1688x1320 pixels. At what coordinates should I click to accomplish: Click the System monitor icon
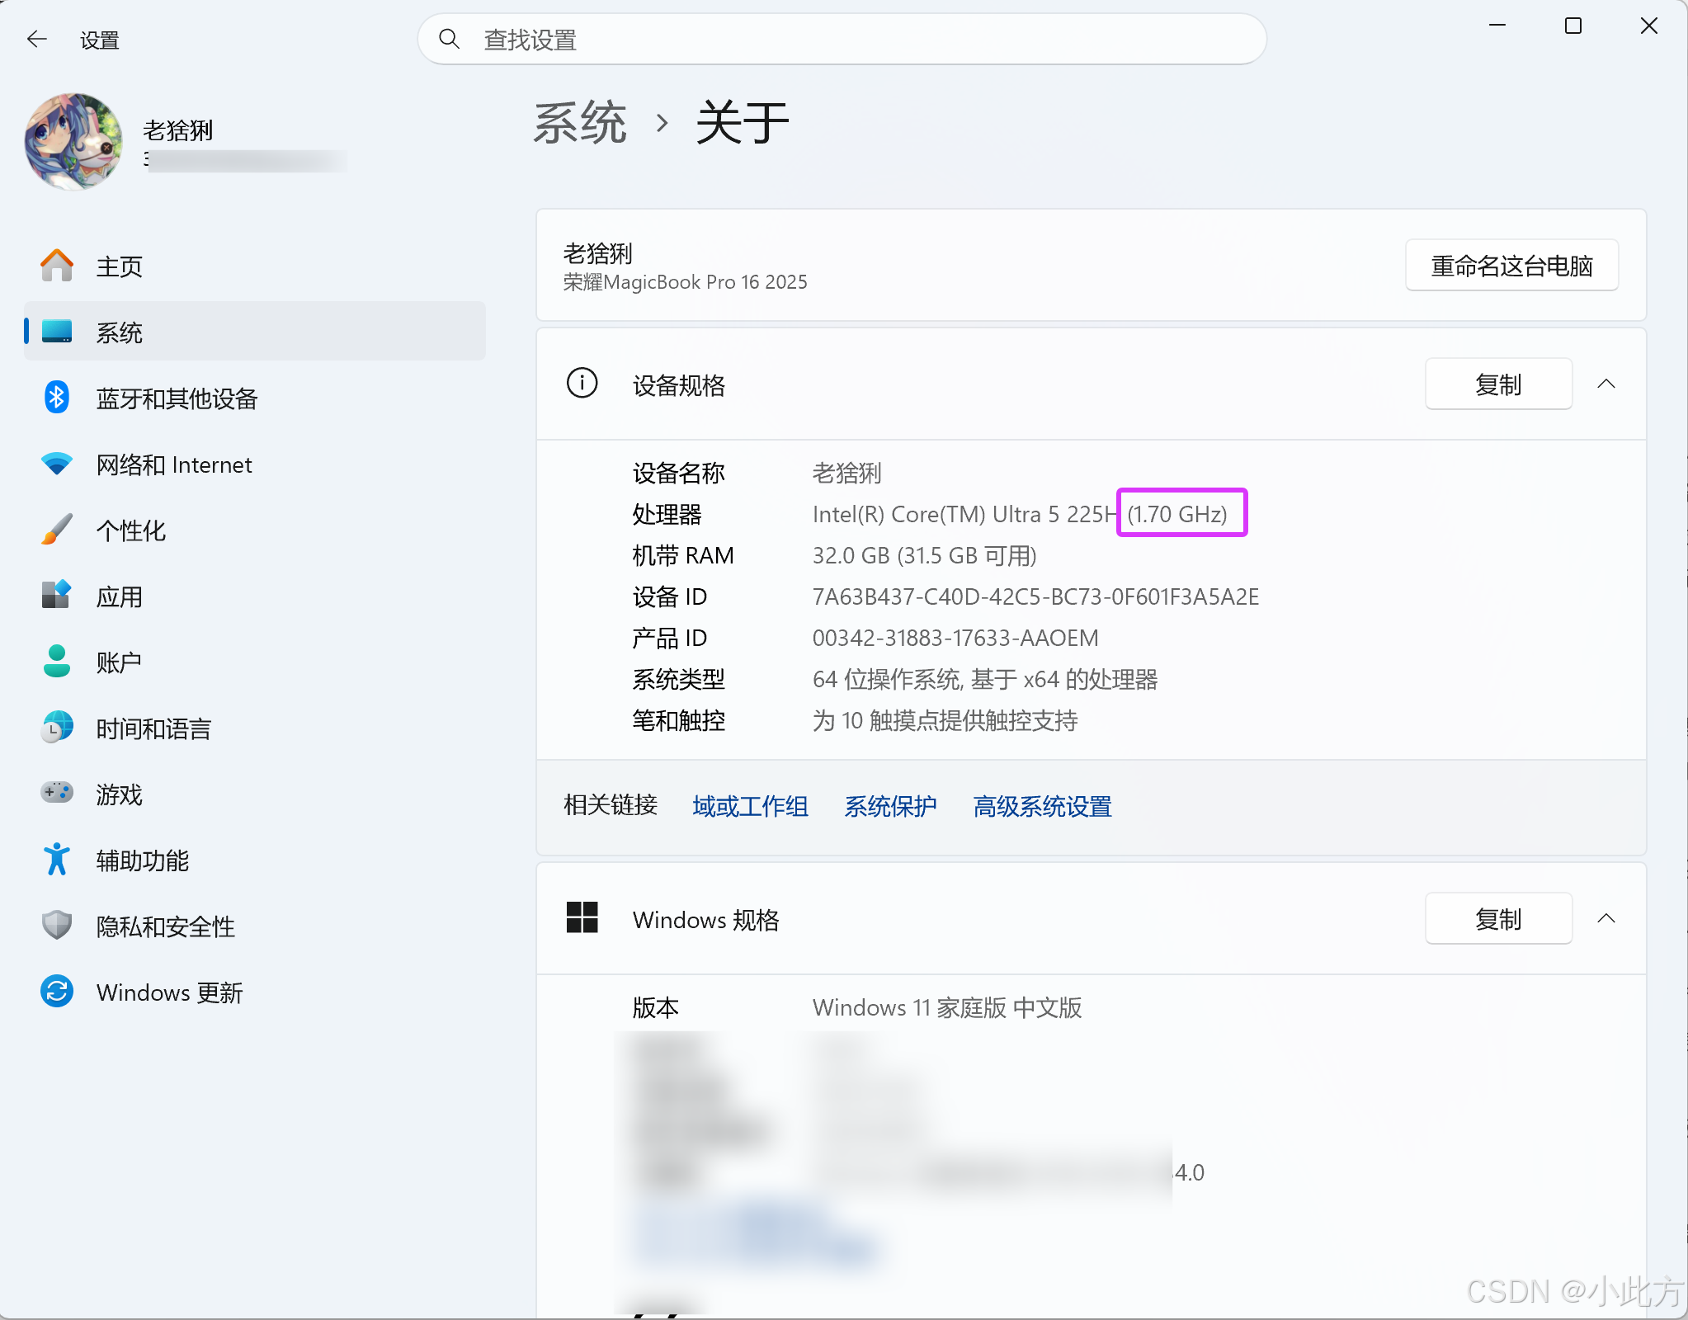[57, 332]
